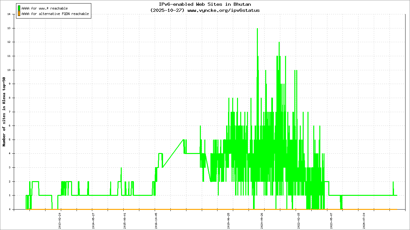Click the y-axis tick label 2
410x230 pixels.
10,181
